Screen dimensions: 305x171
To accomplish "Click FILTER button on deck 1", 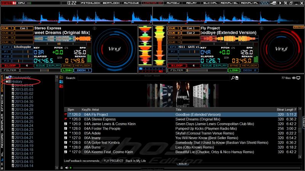I will (10, 70).
